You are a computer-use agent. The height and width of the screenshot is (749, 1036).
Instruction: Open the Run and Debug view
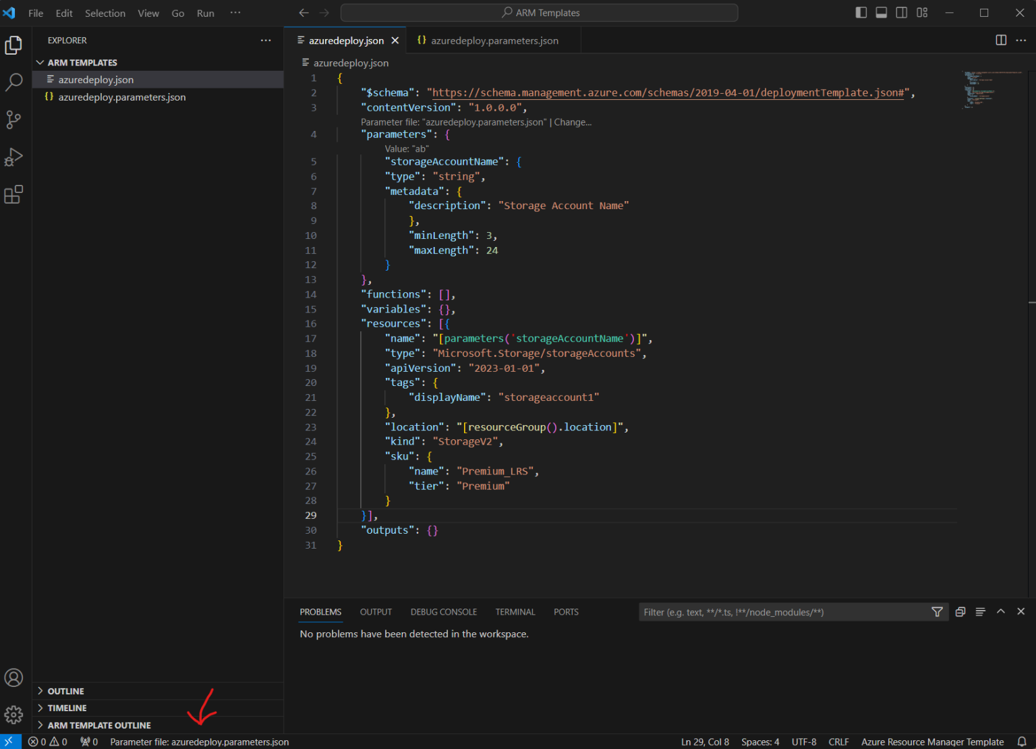coord(13,157)
